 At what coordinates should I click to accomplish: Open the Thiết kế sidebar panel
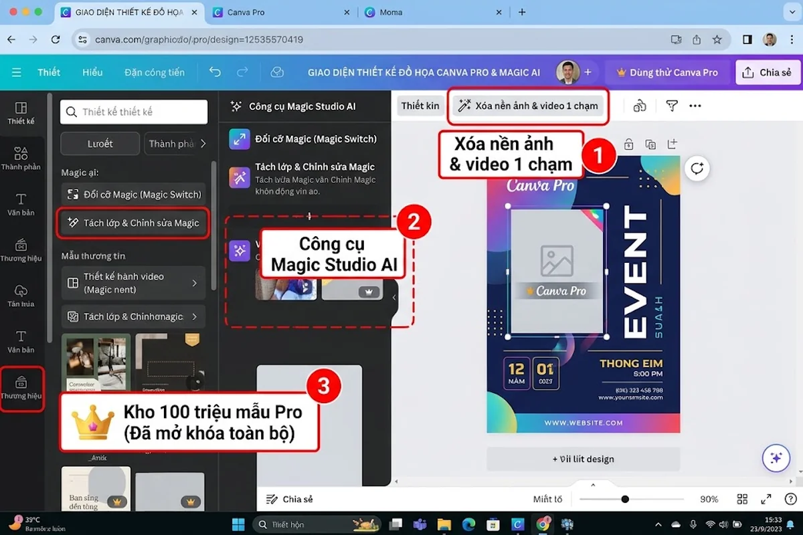[x=21, y=113]
